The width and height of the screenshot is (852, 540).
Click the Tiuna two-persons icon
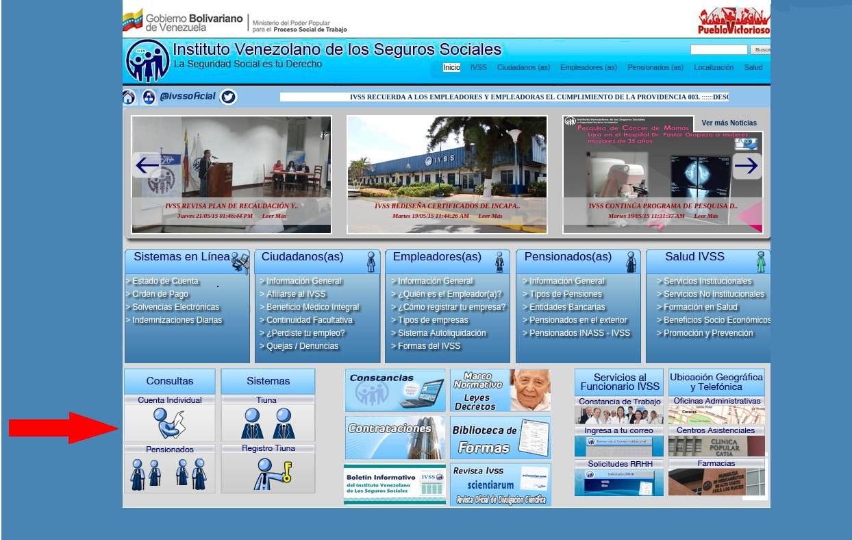click(268, 423)
